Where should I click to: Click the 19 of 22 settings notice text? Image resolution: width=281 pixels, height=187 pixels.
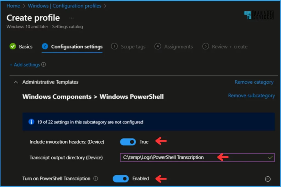pos(90,122)
